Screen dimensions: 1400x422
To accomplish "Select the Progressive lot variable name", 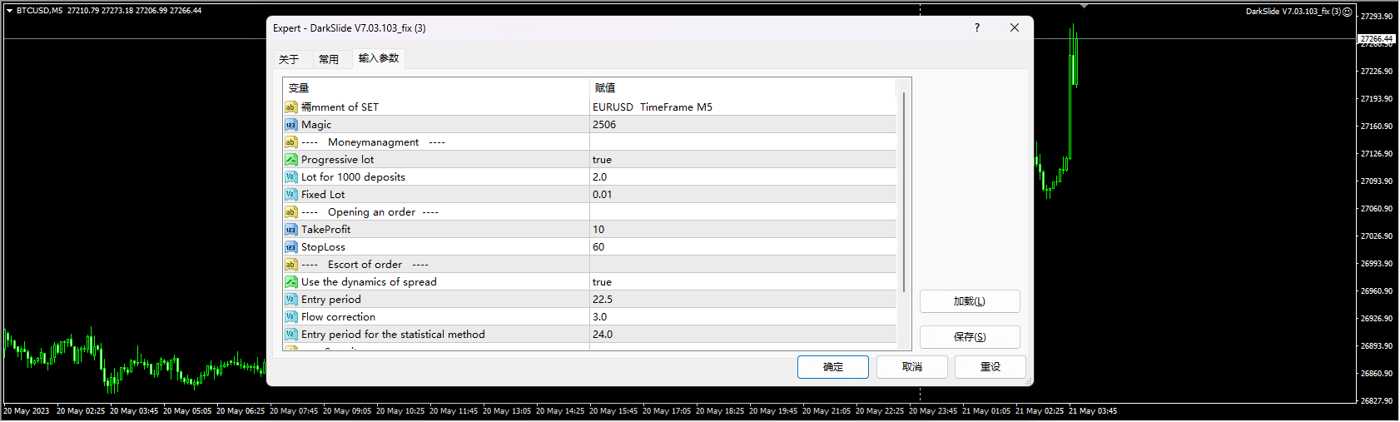I will pyautogui.click(x=338, y=160).
